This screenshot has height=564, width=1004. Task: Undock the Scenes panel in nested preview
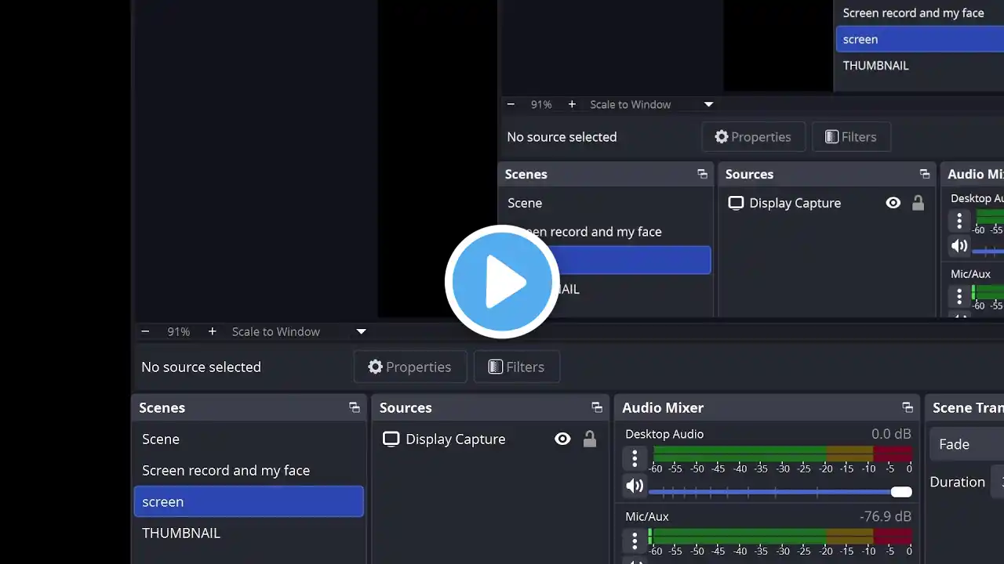(702, 174)
